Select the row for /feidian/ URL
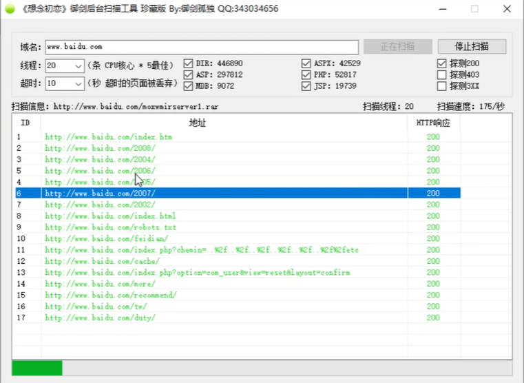This screenshot has width=524, height=383. click(x=238, y=238)
